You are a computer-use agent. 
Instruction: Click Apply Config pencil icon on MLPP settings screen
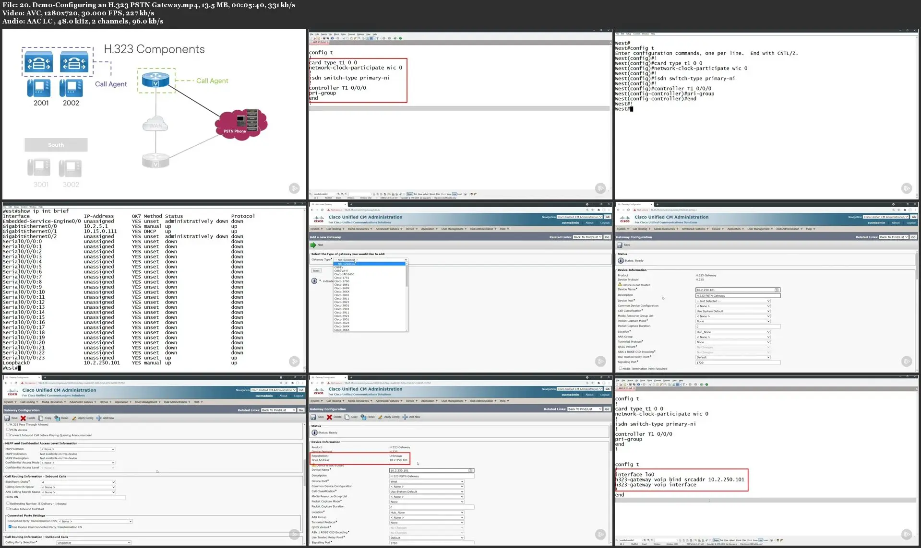(x=74, y=418)
